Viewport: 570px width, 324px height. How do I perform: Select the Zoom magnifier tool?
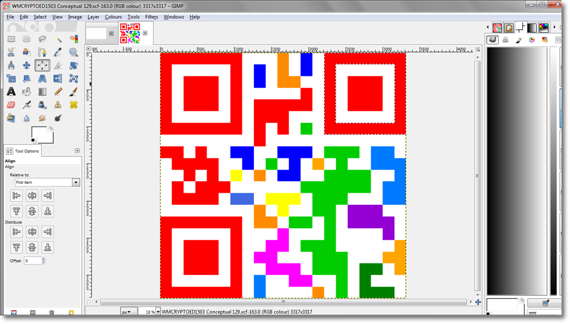click(x=73, y=52)
